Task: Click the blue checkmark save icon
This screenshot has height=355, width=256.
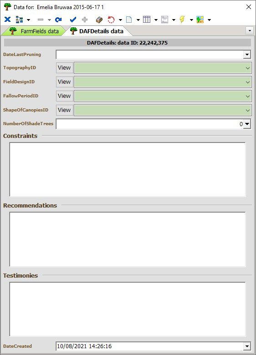Action: tap(73, 20)
